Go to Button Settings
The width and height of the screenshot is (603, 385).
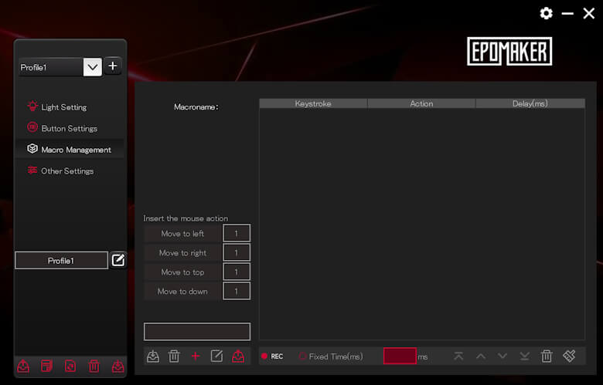(69, 129)
